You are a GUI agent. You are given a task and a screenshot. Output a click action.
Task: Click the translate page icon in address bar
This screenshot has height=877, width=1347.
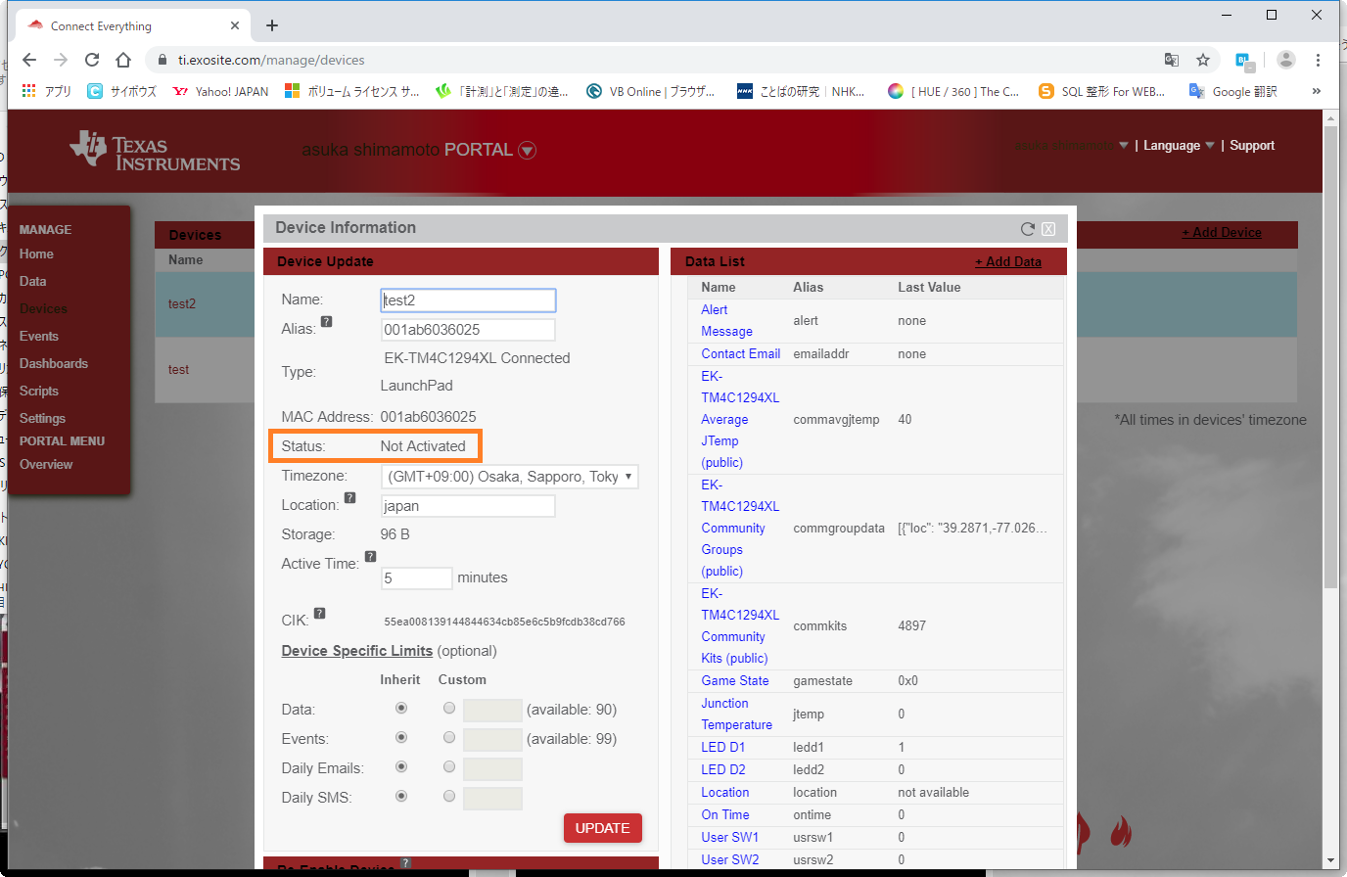tap(1172, 60)
